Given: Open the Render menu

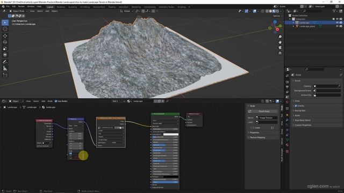Looking at the screenshot, I should (21, 6).
